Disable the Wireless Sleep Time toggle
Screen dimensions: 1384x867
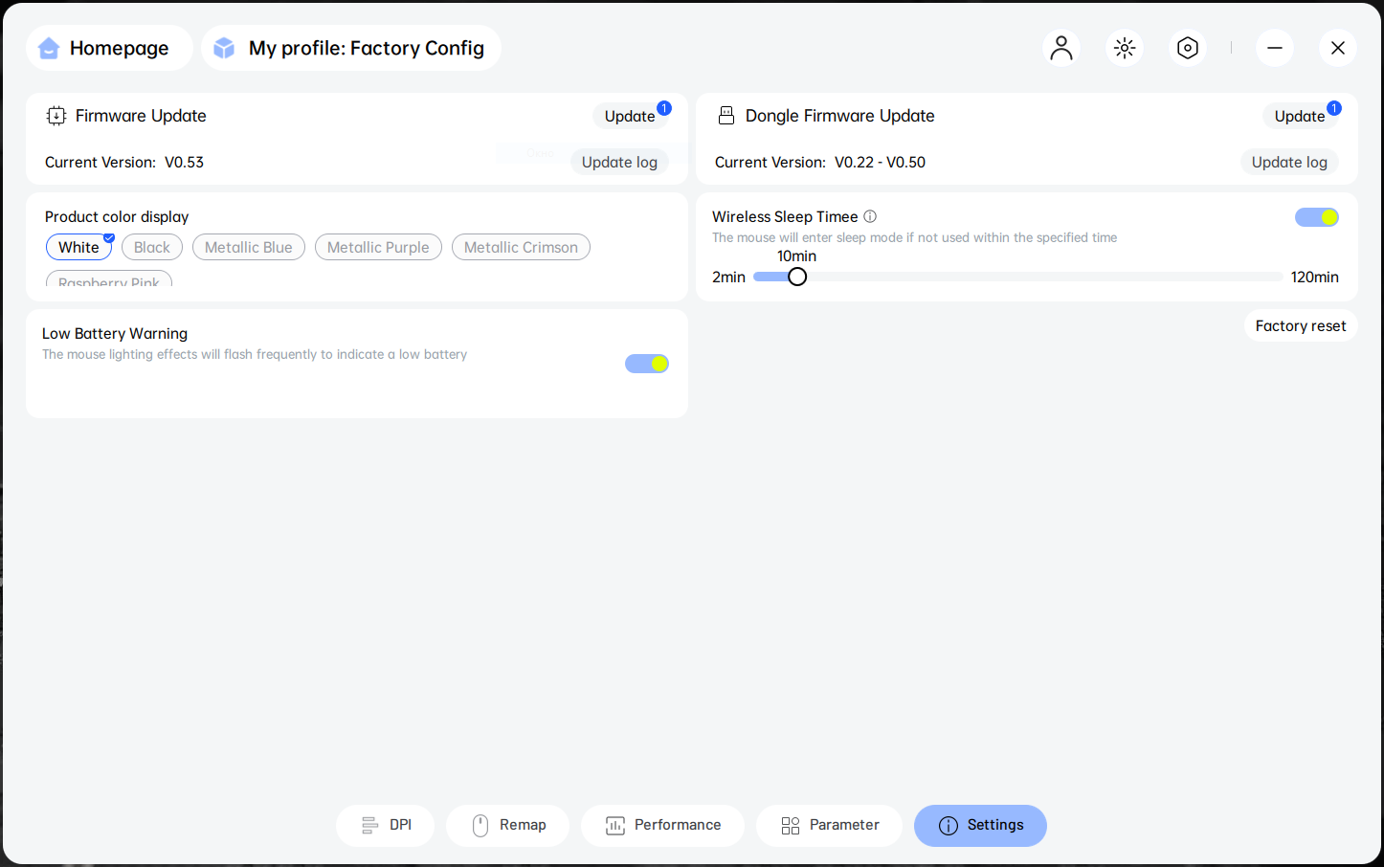(1316, 217)
